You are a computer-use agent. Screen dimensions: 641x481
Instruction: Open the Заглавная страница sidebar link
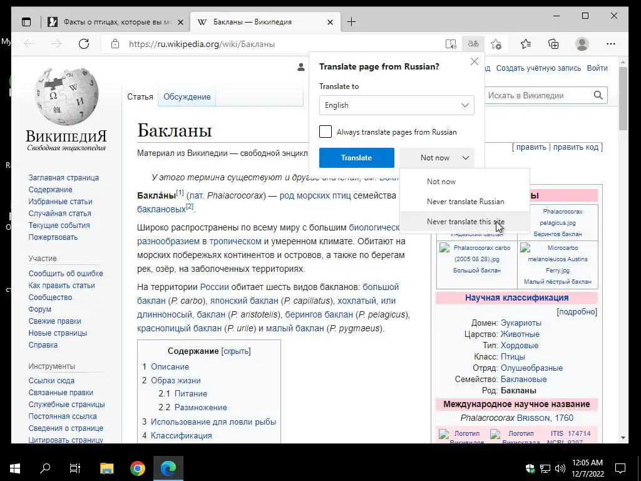[x=63, y=177]
